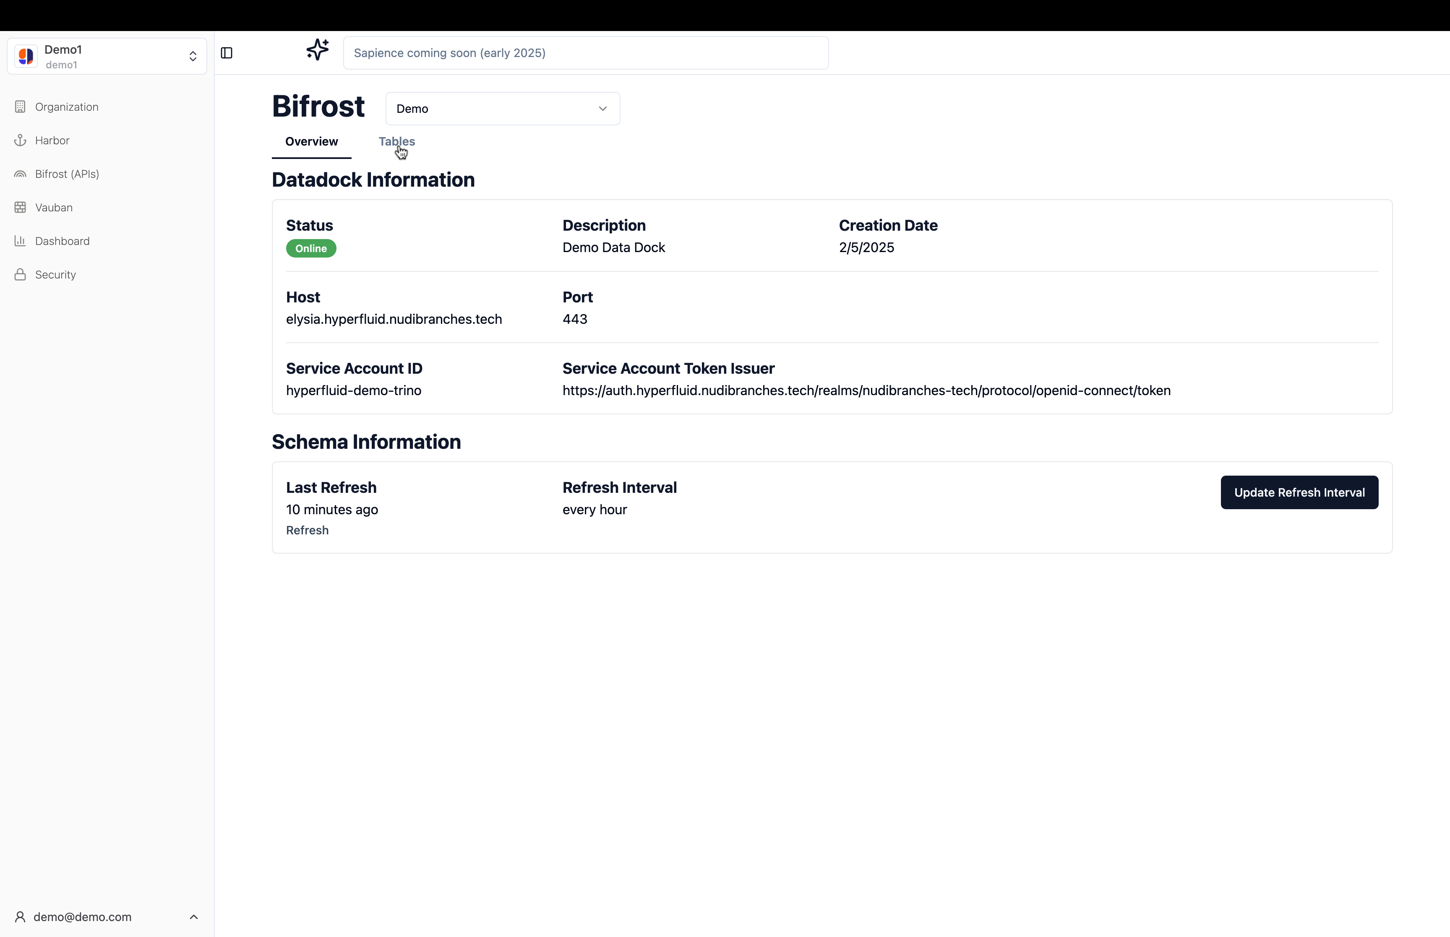Screen dimensions: 1450x937
Task: Click the Security lock icon
Action: 20,274
